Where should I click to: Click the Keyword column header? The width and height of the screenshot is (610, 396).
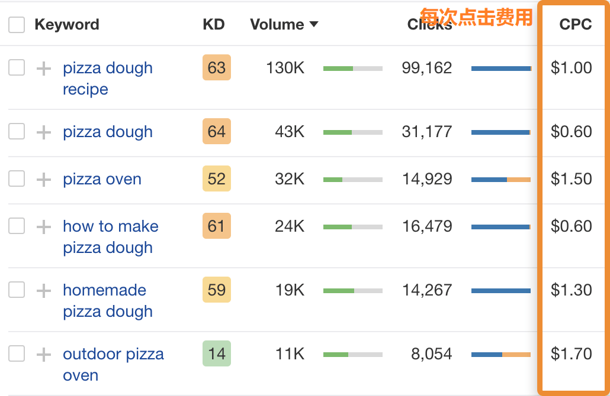[x=68, y=25]
